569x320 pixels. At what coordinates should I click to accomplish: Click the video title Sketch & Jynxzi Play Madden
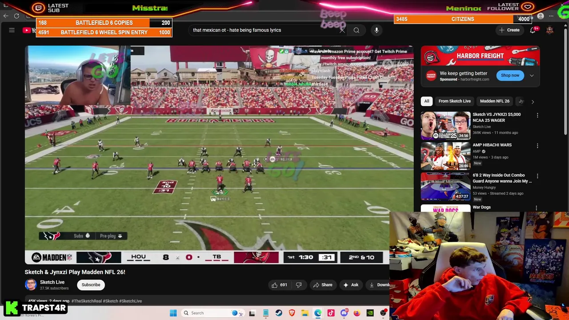[x=75, y=272]
